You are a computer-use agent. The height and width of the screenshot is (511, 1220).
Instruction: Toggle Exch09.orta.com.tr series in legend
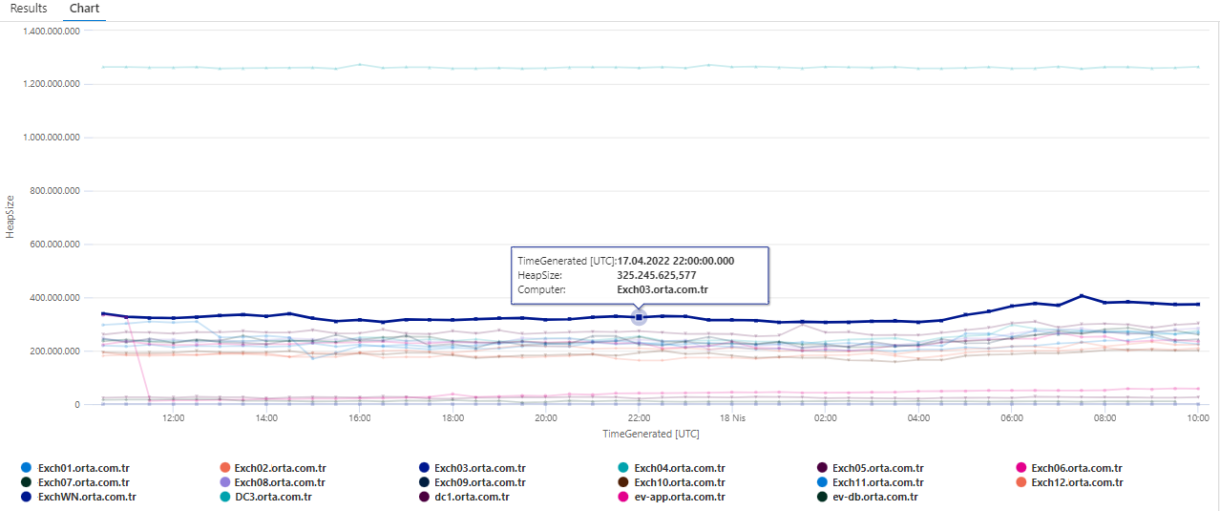coord(473,482)
